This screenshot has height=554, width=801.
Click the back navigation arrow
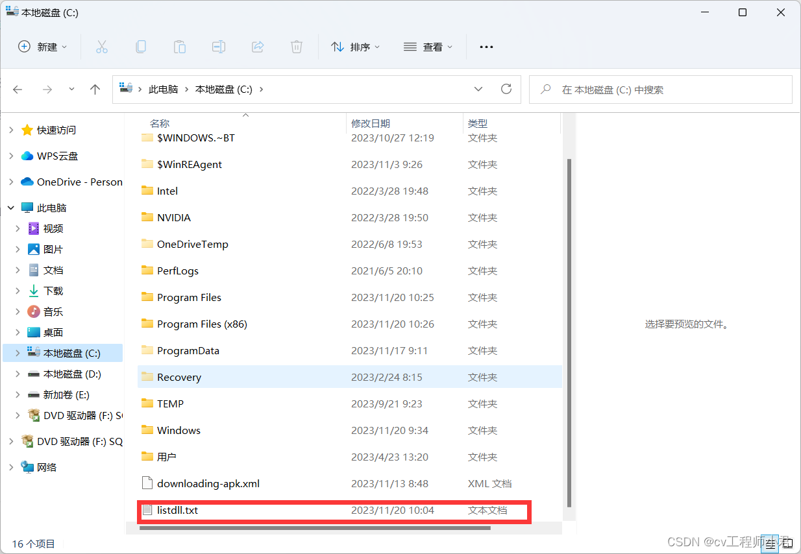(x=18, y=89)
